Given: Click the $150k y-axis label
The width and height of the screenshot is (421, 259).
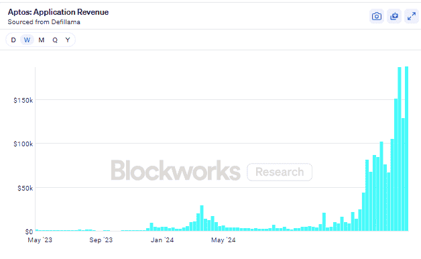Looking at the screenshot, I should [23, 101].
